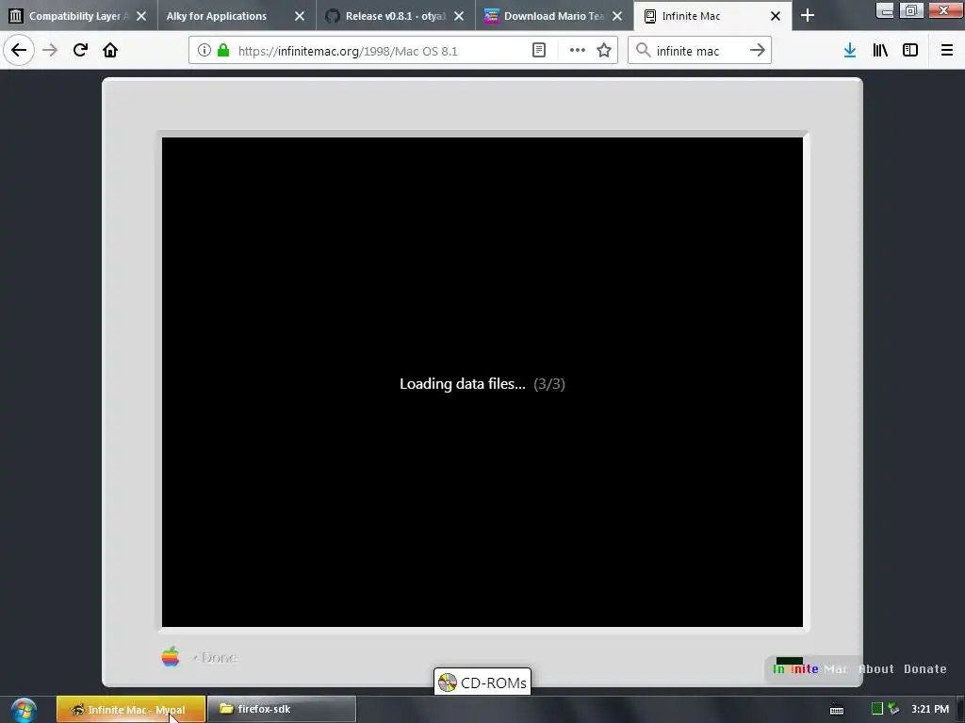Click the rainbow Apple logo
Viewport: 965px width, 723px height.
(x=171, y=656)
